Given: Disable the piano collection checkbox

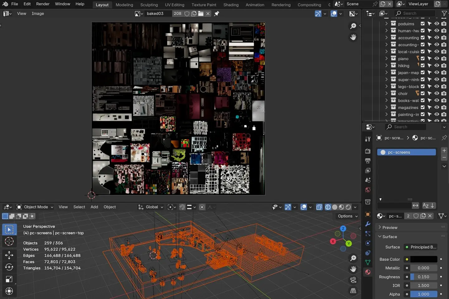Looking at the screenshot, I should click(x=422, y=59).
